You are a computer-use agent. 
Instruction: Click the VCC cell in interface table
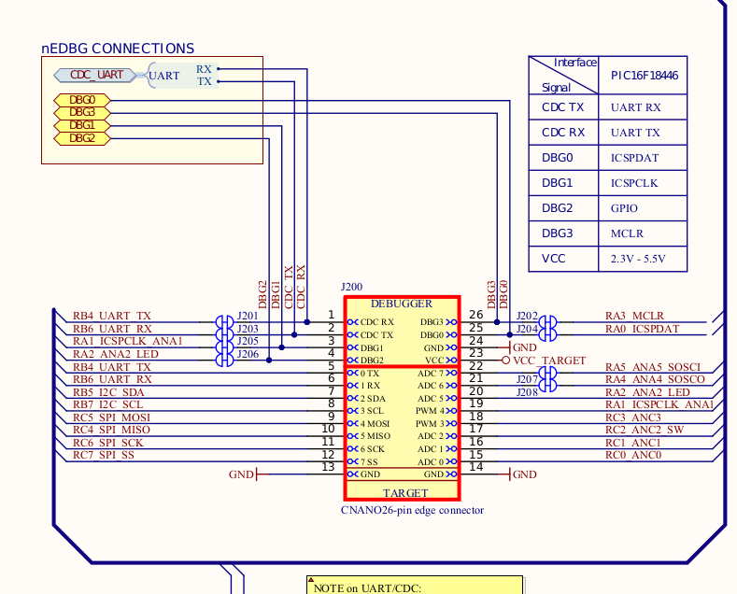click(563, 259)
